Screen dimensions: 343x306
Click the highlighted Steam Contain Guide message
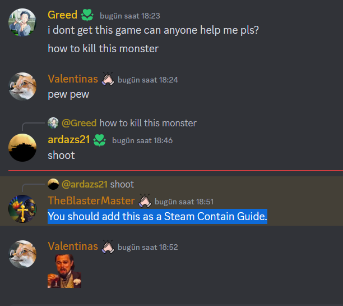[157, 216]
